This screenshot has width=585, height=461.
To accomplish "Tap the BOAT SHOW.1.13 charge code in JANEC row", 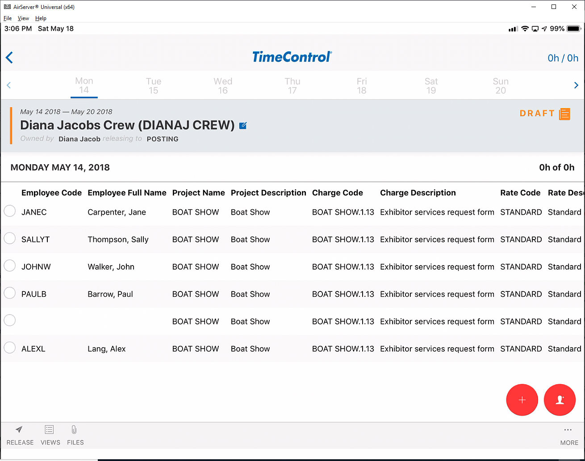I will click(x=343, y=212).
